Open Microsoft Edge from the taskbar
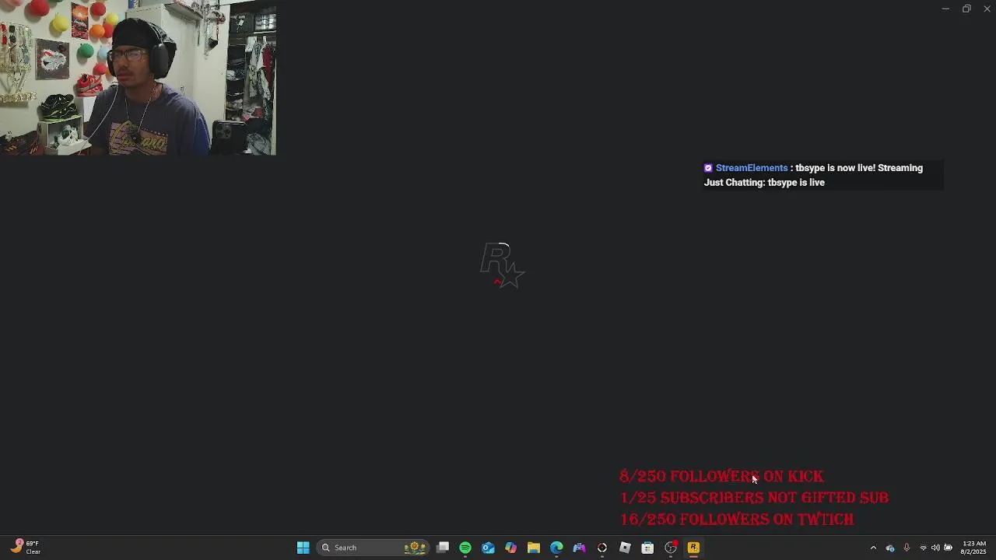Viewport: 996px width, 560px height. pos(556,548)
